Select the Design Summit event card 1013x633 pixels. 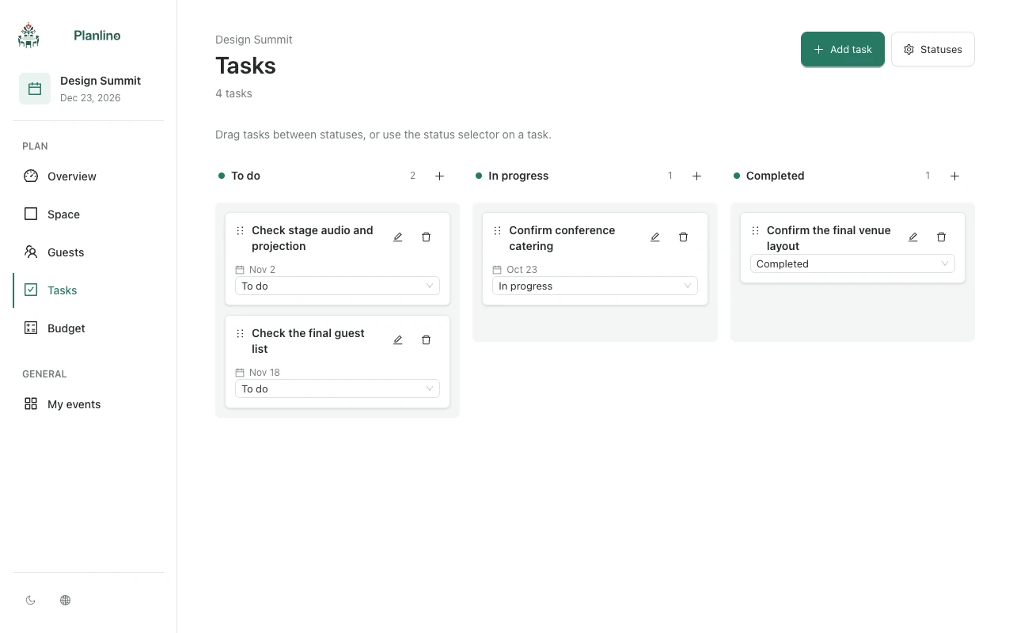[89, 89]
